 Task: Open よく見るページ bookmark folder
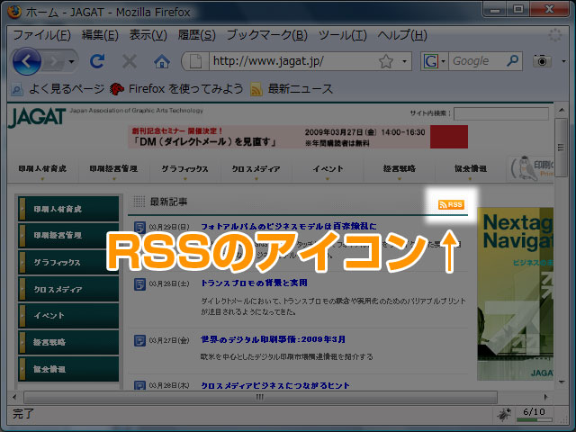58,89
